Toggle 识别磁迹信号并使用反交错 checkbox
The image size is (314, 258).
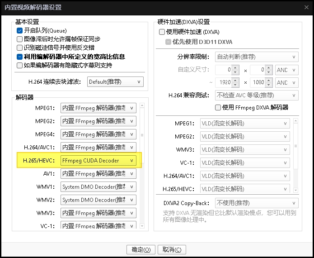[x=20, y=48]
